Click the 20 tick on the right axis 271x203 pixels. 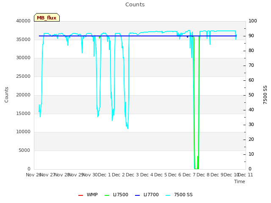point(251,139)
